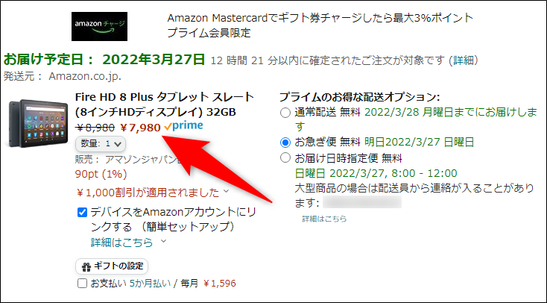Open the Fire HD 8 Plus tablet image
The image size is (547, 303).
tap(37, 123)
